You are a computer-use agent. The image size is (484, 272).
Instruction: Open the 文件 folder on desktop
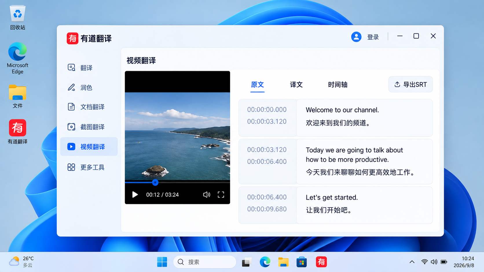click(x=18, y=96)
